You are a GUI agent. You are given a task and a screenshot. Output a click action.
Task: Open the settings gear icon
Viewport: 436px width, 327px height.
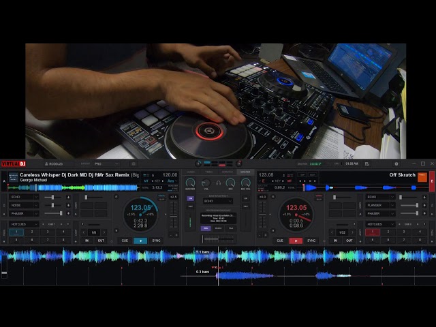396,163
